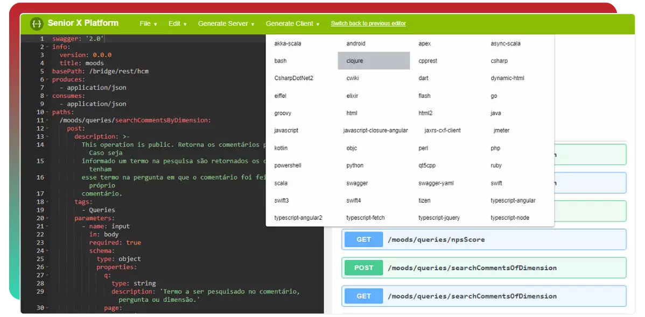Collapse the schema block on line 24
645x317 pixels.
coord(47,251)
